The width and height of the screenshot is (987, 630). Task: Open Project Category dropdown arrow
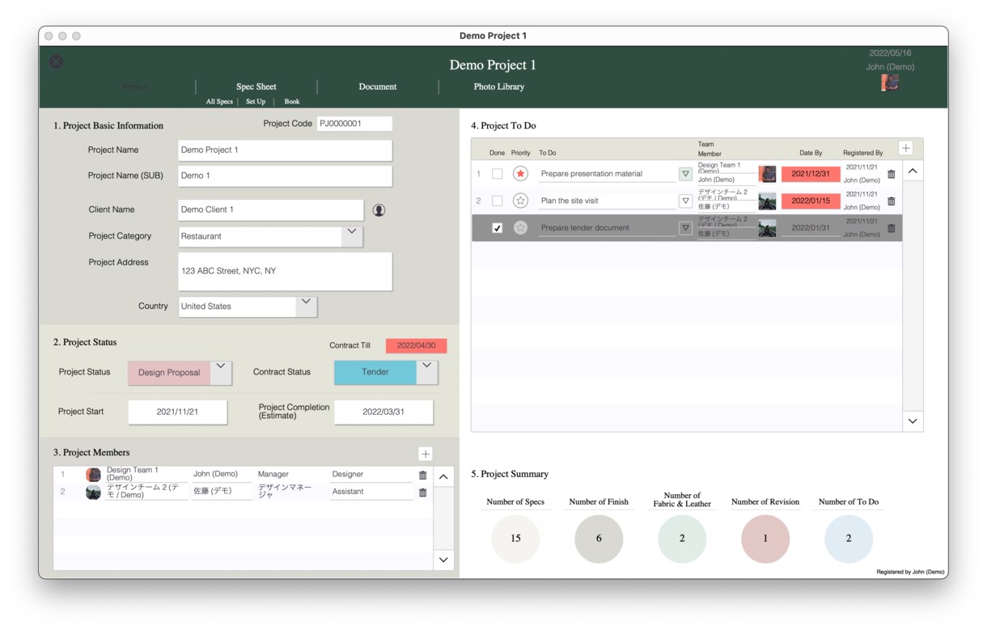(351, 235)
